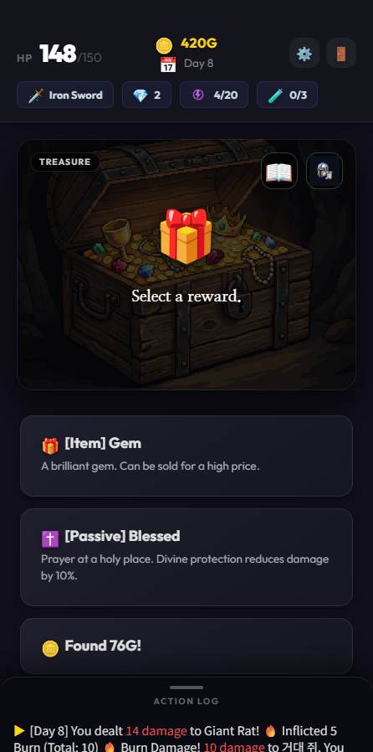Click the calendar icon beside Day 8
Image resolution: width=373 pixels, height=752 pixels.
coord(167,64)
